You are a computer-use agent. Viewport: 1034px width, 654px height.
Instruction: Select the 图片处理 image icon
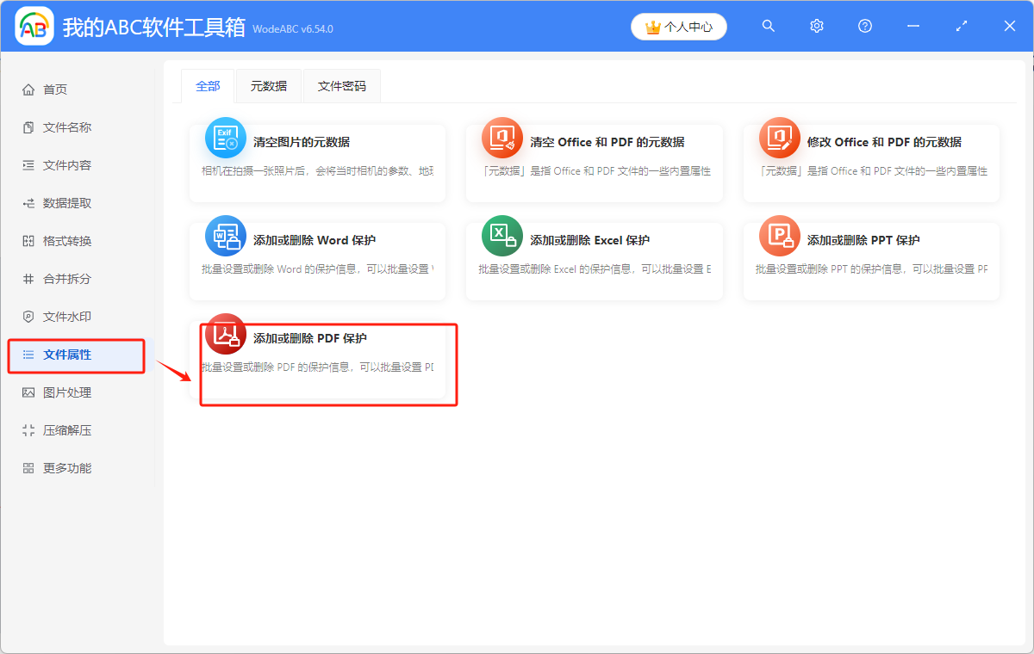28,392
